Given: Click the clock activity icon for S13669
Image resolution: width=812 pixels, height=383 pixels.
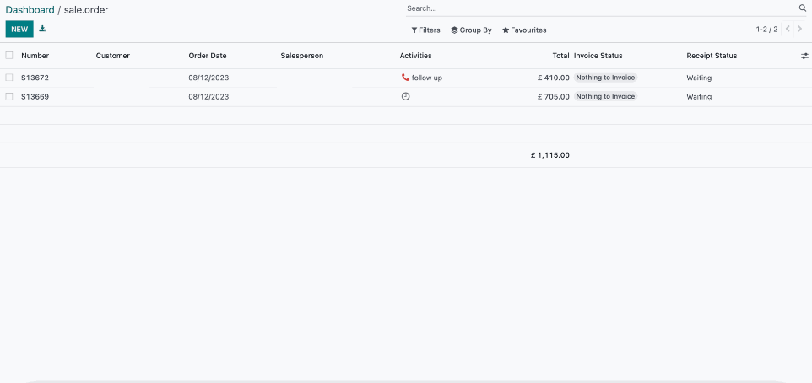Looking at the screenshot, I should pos(405,96).
